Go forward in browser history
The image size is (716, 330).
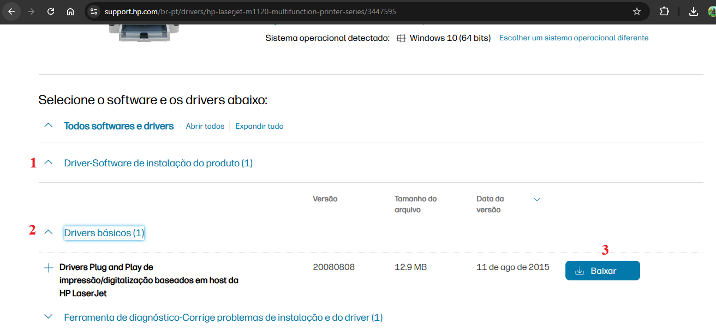[31, 11]
